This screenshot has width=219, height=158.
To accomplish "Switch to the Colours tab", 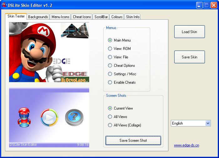I will [117, 17].
